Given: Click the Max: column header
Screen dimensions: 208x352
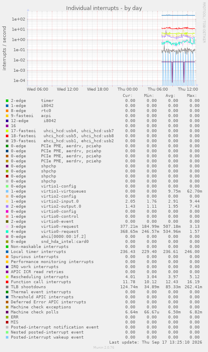Looking at the screenshot, I should tap(192, 96).
